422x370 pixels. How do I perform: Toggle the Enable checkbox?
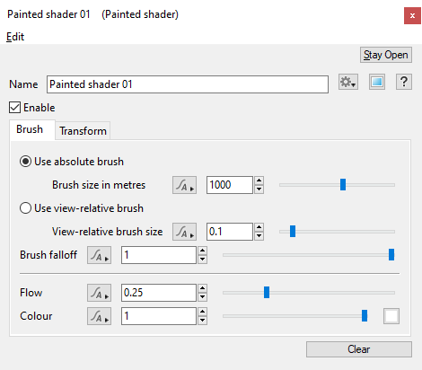tap(14, 108)
